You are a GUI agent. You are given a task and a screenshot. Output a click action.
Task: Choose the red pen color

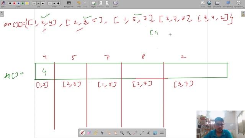tap(14, 3)
